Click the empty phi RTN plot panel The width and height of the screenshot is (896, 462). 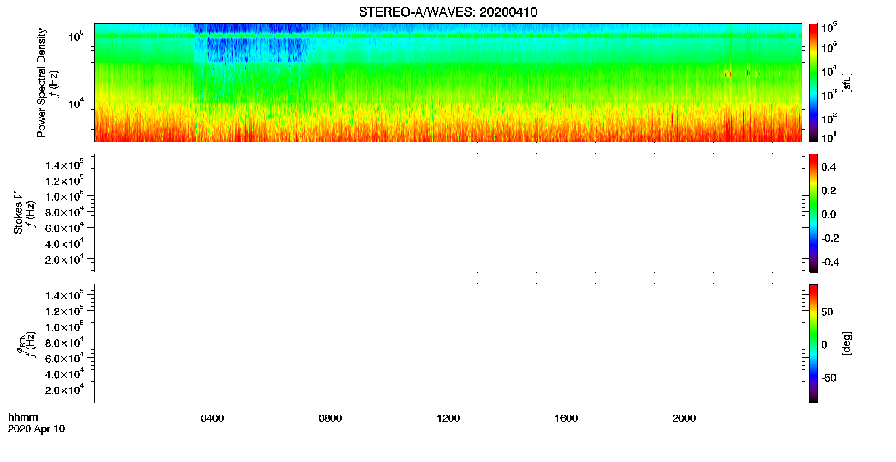(x=448, y=344)
